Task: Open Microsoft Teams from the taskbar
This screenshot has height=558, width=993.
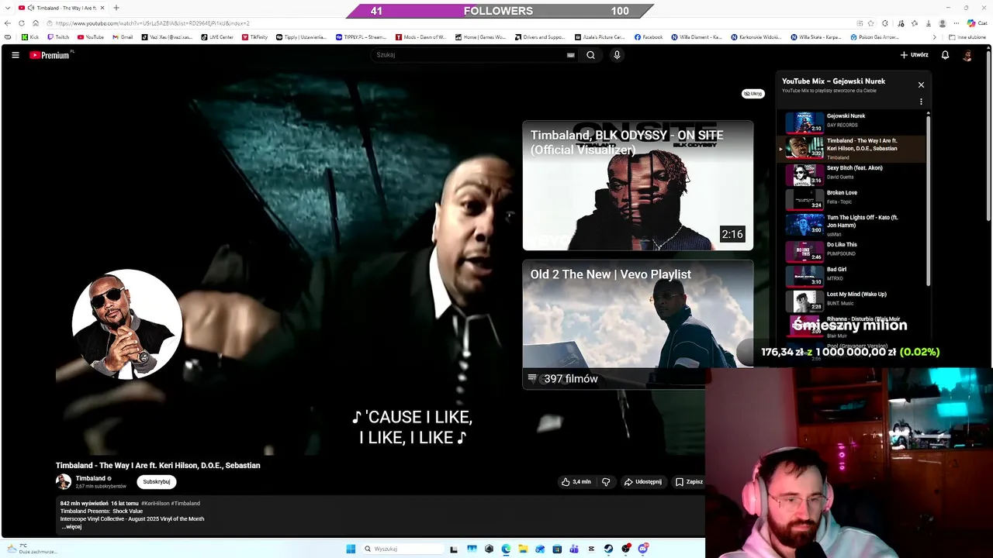Action: [x=574, y=549]
